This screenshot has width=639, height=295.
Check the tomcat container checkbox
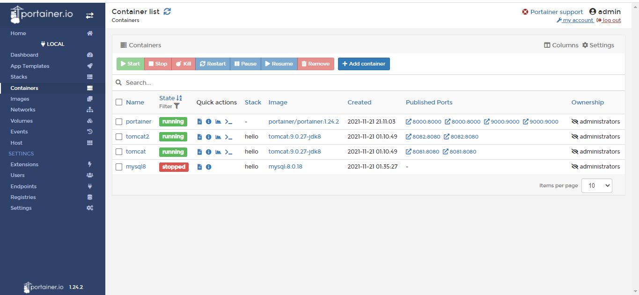[119, 152]
